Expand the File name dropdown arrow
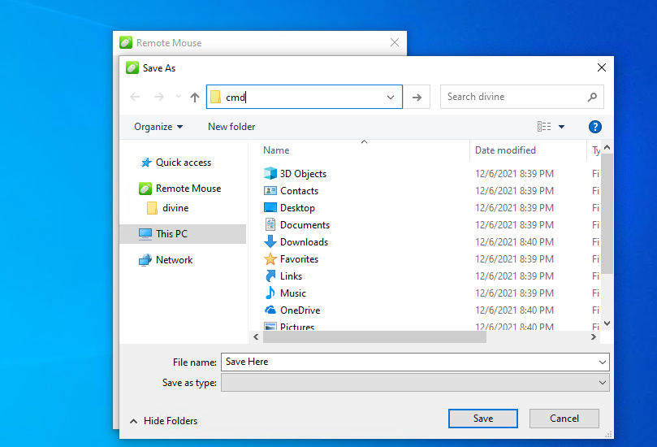The image size is (657, 447). click(602, 362)
